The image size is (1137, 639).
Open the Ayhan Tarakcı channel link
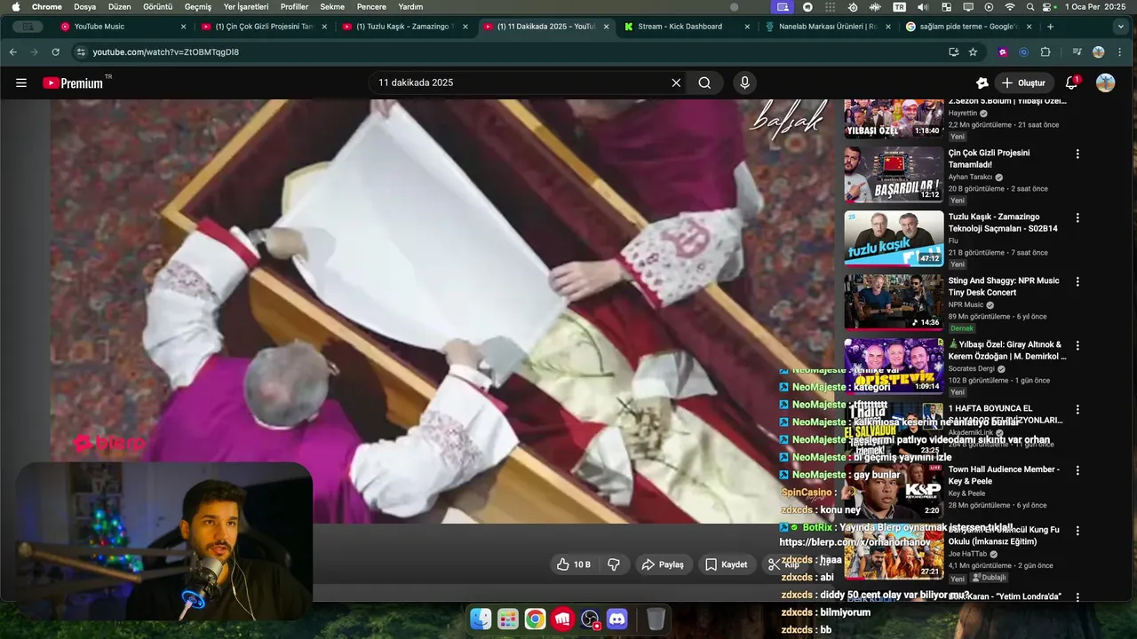[970, 177]
